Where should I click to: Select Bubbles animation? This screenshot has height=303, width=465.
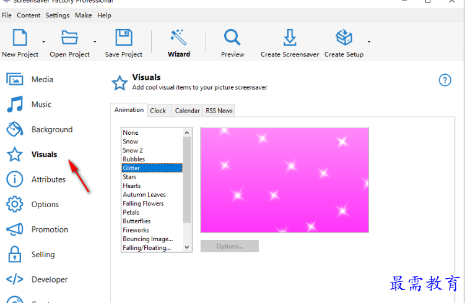(x=152, y=160)
